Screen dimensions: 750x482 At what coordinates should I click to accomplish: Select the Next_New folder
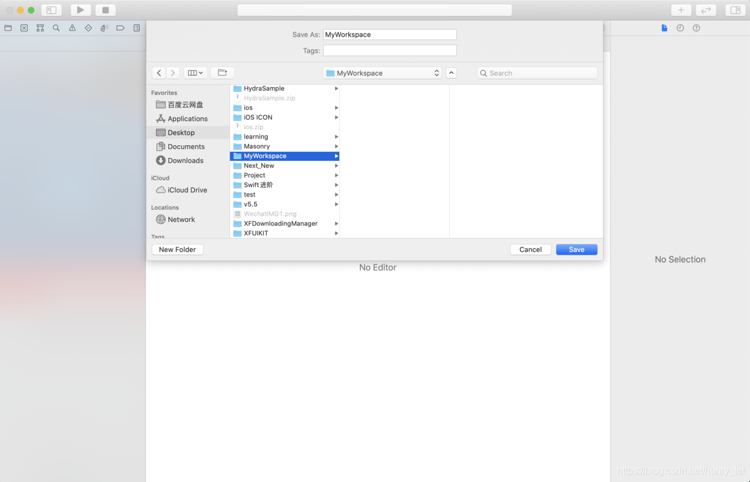tap(285, 166)
